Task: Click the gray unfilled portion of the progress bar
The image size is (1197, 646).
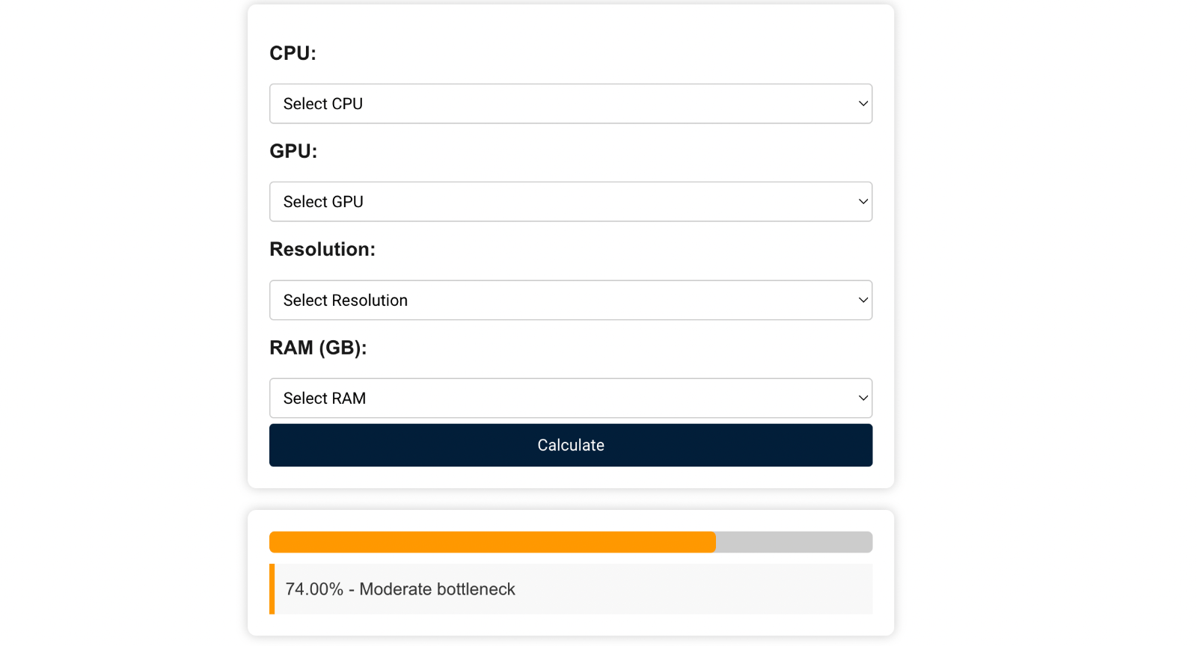Action: (x=793, y=542)
